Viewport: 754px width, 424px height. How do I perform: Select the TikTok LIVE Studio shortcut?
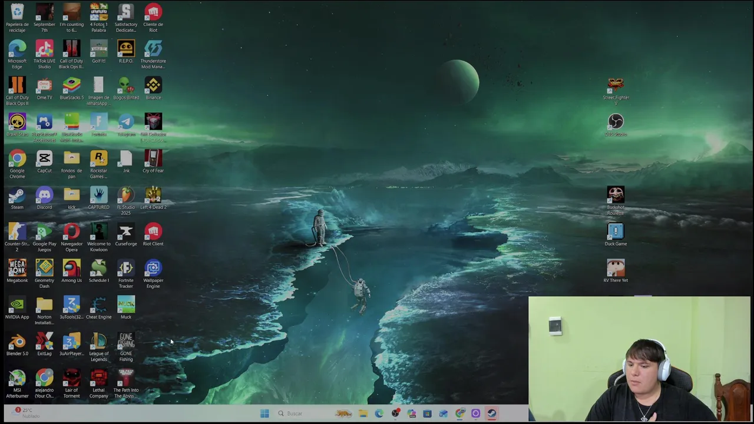pyautogui.click(x=44, y=54)
